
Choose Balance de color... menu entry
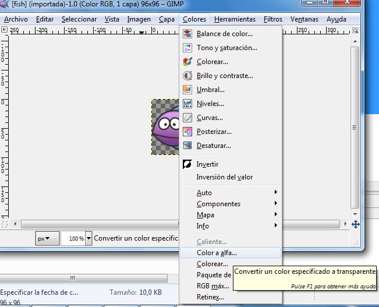[x=231, y=34]
